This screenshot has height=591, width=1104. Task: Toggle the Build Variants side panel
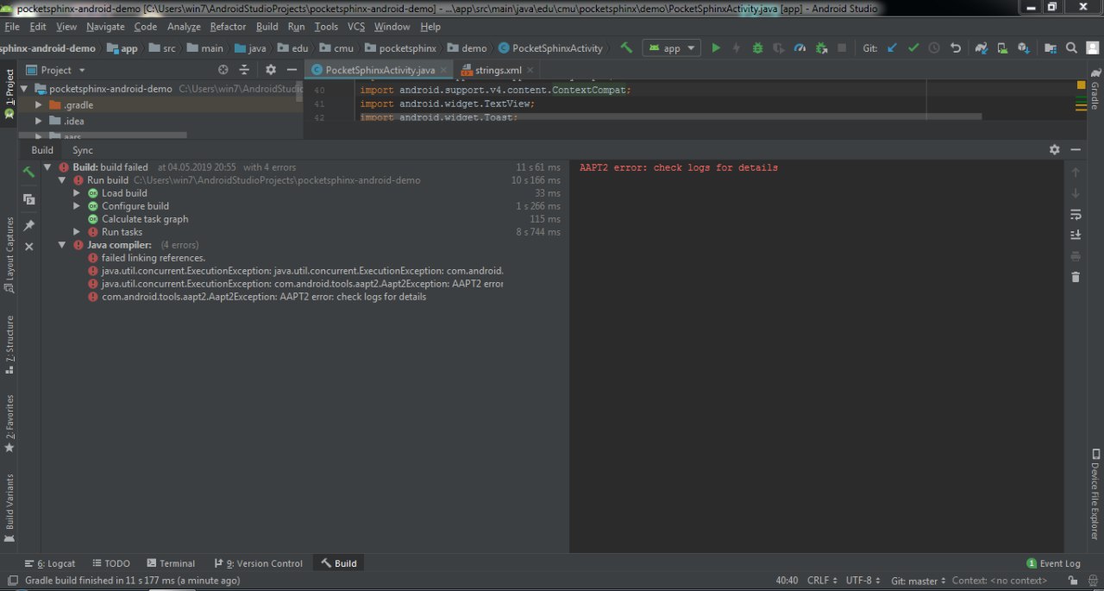[x=9, y=507]
